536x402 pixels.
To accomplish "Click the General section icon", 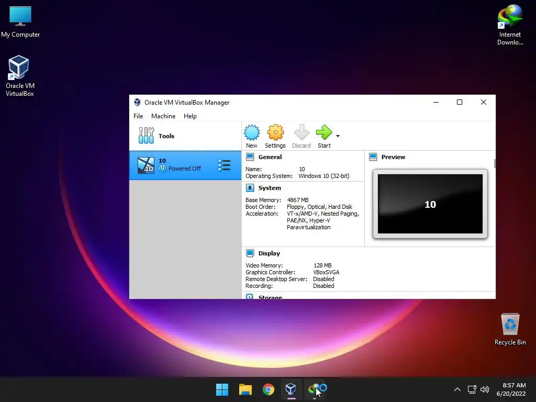I will (x=250, y=157).
